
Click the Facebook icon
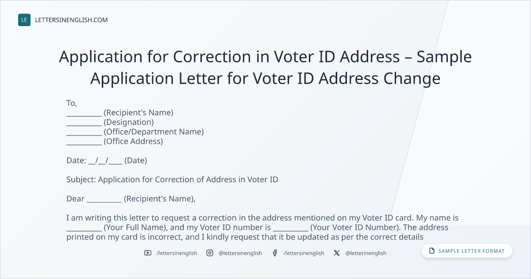[275, 253]
